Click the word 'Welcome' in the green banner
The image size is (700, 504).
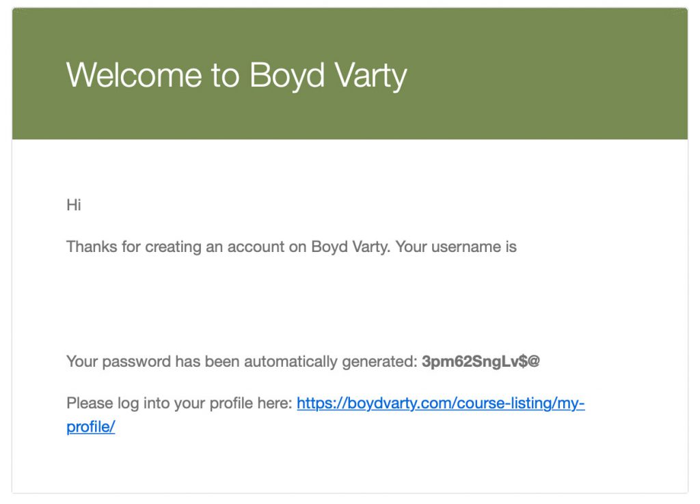134,75
